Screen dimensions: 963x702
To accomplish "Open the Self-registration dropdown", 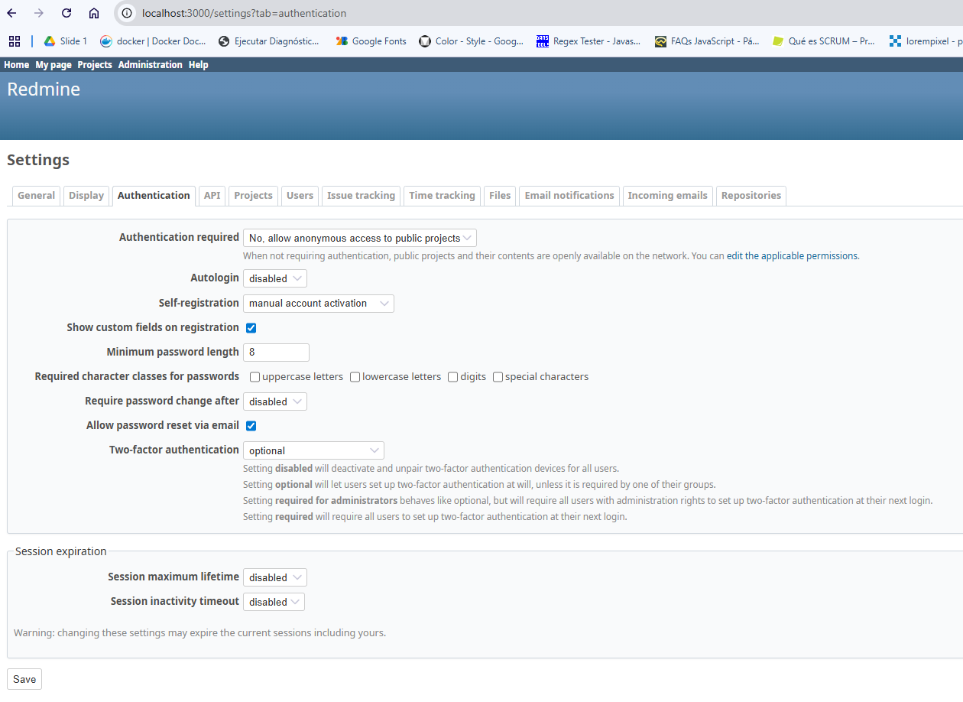I will tap(319, 304).
